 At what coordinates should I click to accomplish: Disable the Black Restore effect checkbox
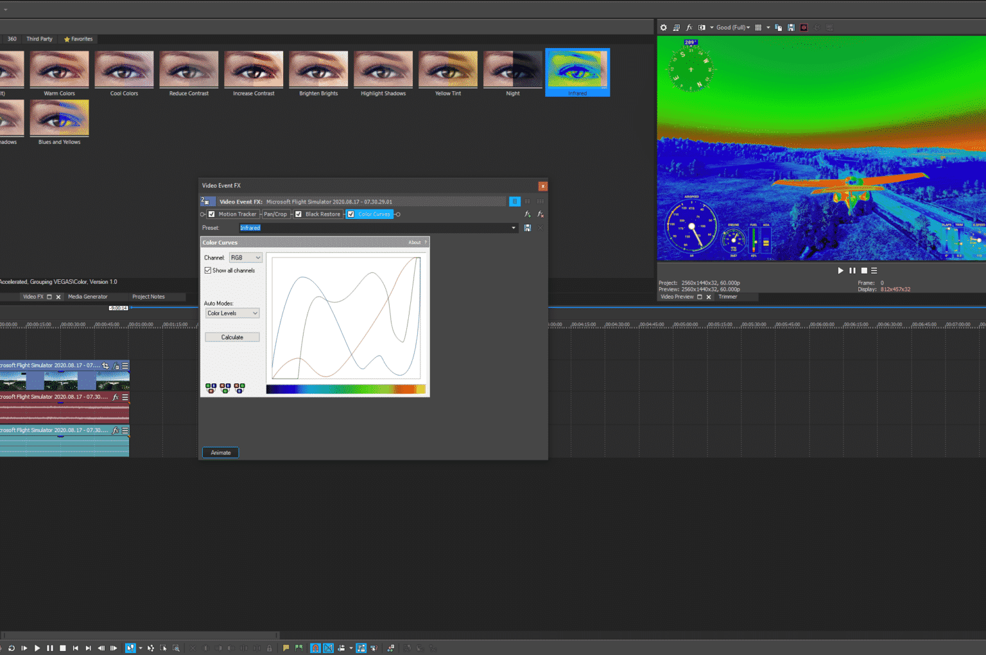[x=298, y=214]
